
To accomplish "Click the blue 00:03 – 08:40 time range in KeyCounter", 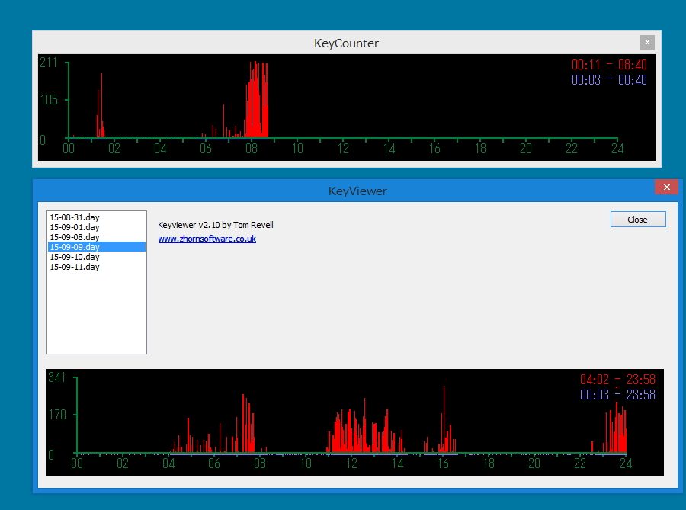I will pyautogui.click(x=609, y=80).
